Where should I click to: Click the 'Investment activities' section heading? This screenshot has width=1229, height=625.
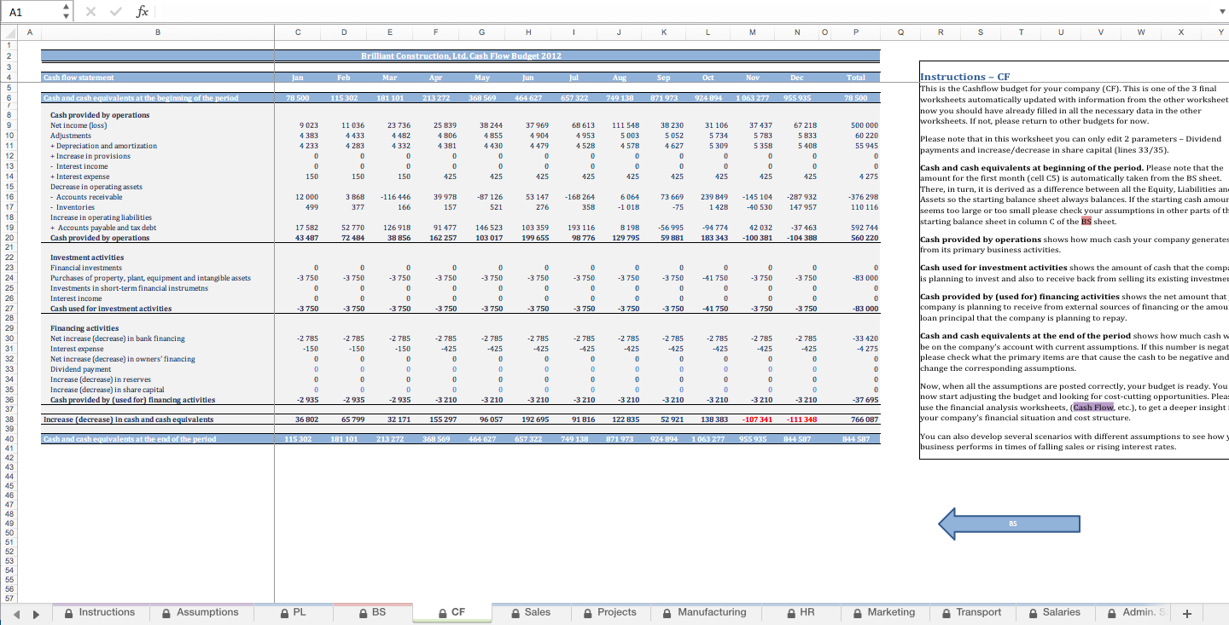coord(87,258)
